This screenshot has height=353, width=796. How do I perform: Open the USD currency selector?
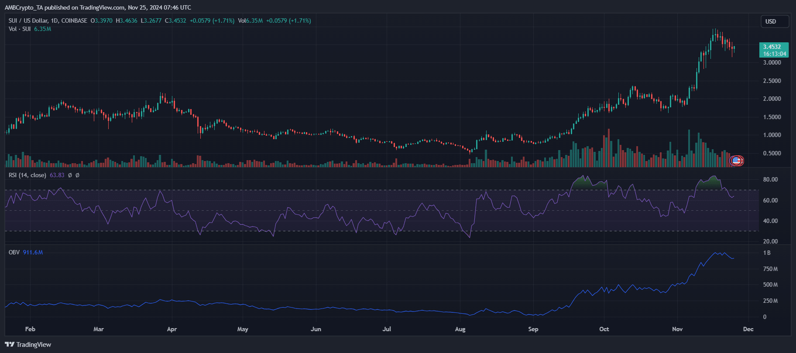click(775, 21)
